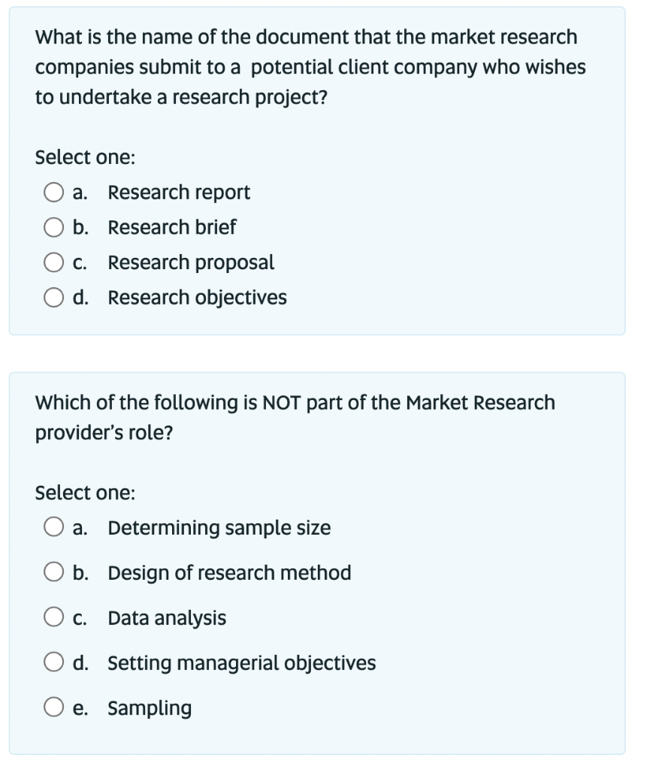647x770 pixels.
Task: Click the second question's text
Action: (295, 417)
